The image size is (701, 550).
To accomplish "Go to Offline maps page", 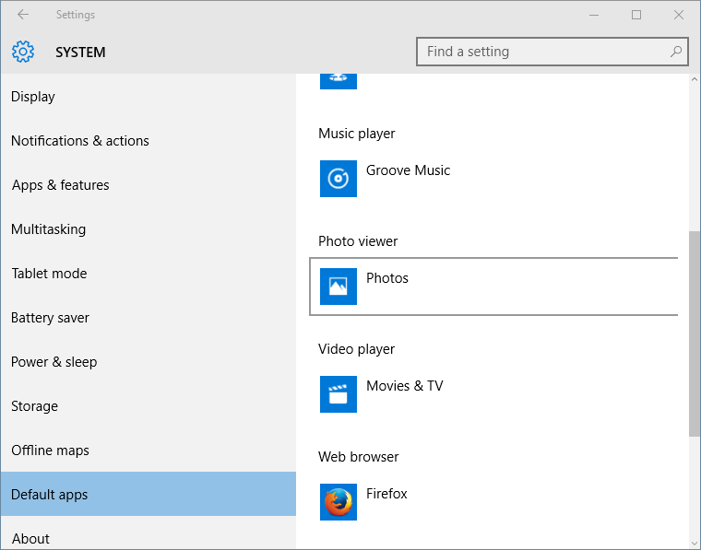I will [50, 451].
